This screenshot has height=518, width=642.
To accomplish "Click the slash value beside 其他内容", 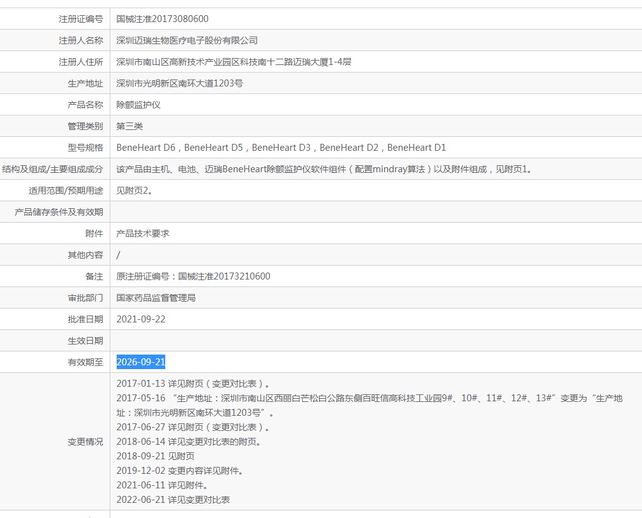I will [119, 255].
